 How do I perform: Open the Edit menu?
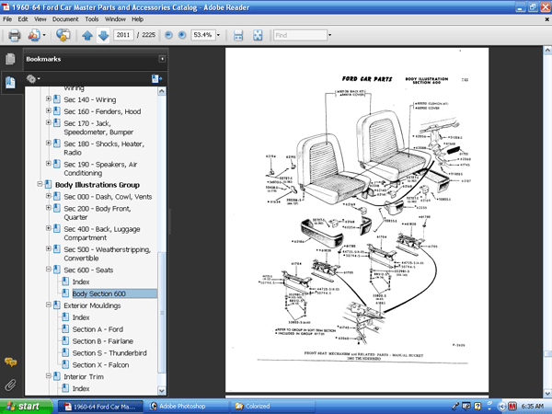23,19
